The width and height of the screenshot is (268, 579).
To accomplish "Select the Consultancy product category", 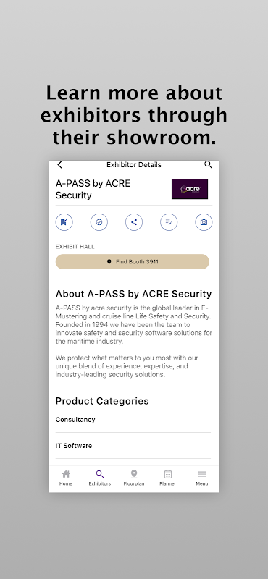I will pos(133,420).
